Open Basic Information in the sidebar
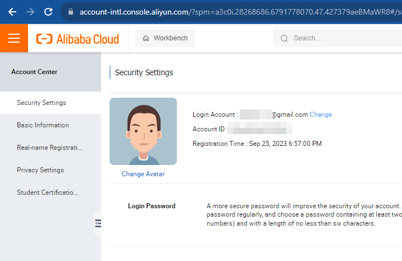 coord(43,125)
